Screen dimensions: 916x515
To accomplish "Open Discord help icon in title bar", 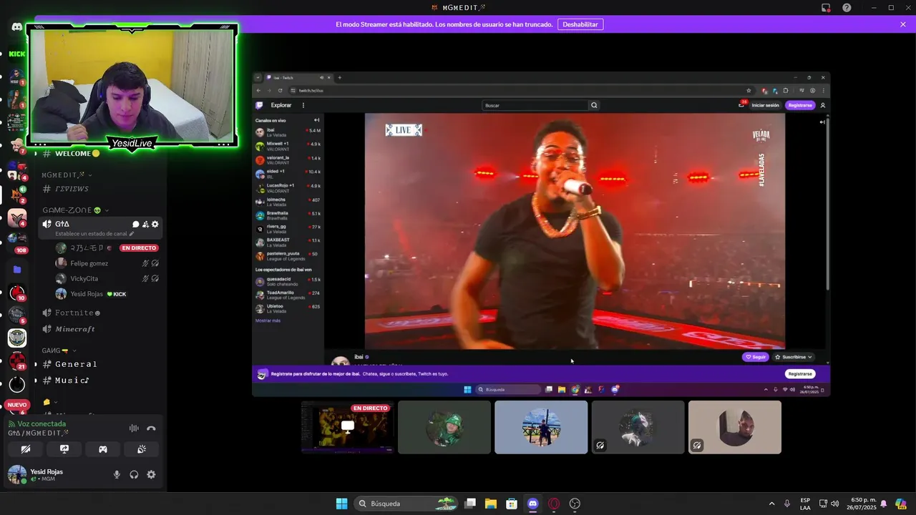I will coord(847,8).
